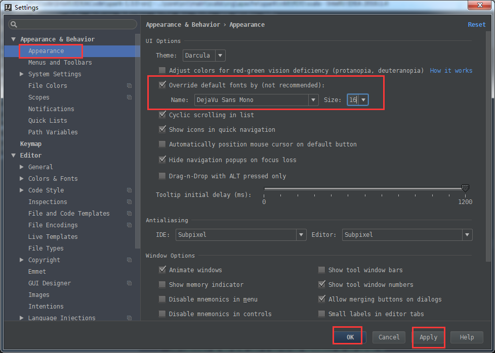Click the project icon beside File and Code Templates
This screenshot has height=353, width=495.
pos(129,214)
